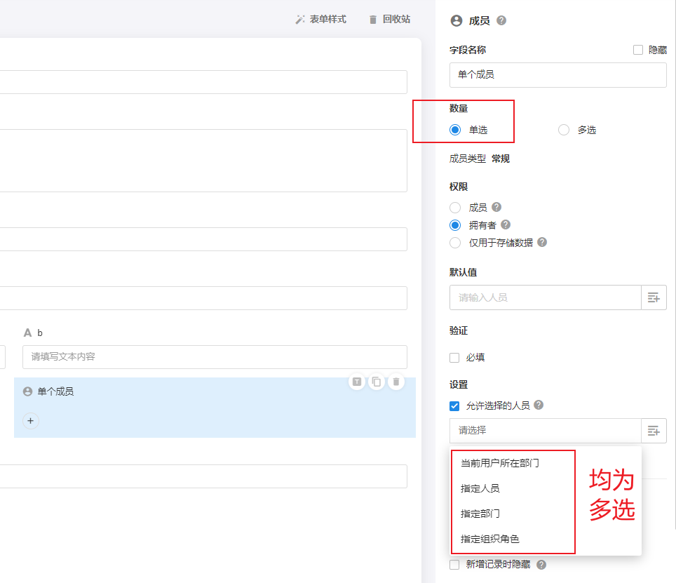Toggle the 隐藏 checkbox
Viewport: 676px width, 583px height.
click(x=638, y=50)
